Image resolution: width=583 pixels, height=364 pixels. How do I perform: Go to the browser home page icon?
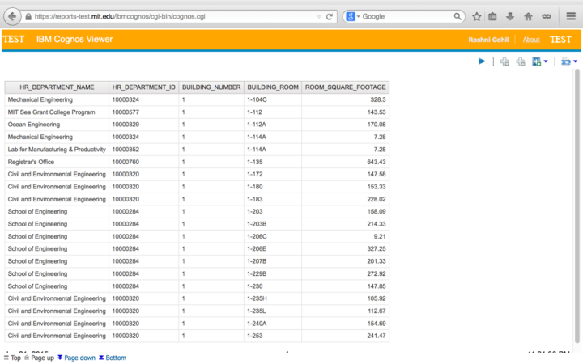click(528, 16)
